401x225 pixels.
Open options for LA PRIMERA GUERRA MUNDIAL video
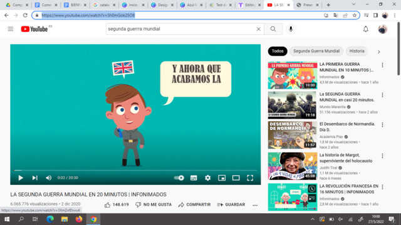tap(382, 65)
